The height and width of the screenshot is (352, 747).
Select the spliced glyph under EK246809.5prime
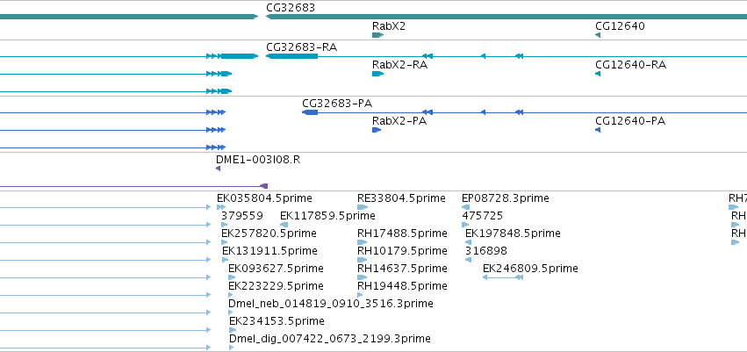tap(503, 277)
